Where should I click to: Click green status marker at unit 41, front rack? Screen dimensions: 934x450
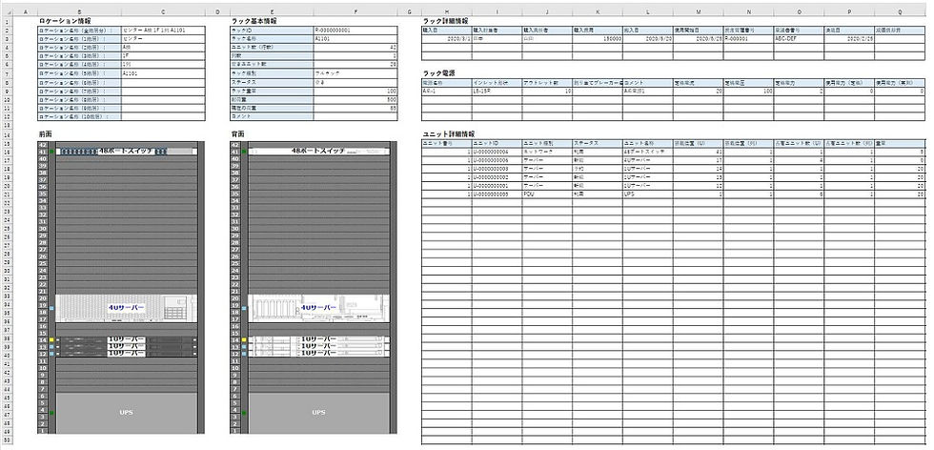coord(51,152)
